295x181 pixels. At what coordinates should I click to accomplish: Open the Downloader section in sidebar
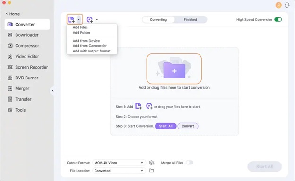coord(27,35)
